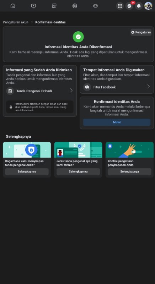Expand the Tanda Pengenal Pribadi chevron
The height and width of the screenshot is (284, 155).
[x=71, y=91]
